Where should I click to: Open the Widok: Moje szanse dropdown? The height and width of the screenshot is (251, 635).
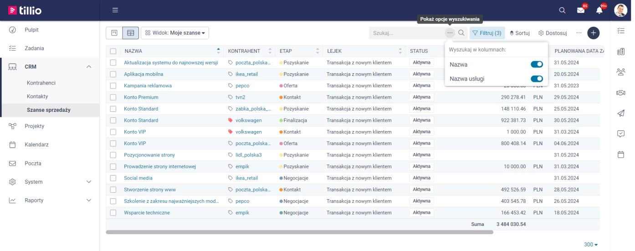coord(175,33)
